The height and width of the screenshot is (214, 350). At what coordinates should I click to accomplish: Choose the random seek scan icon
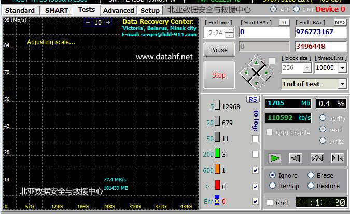pos(316,158)
